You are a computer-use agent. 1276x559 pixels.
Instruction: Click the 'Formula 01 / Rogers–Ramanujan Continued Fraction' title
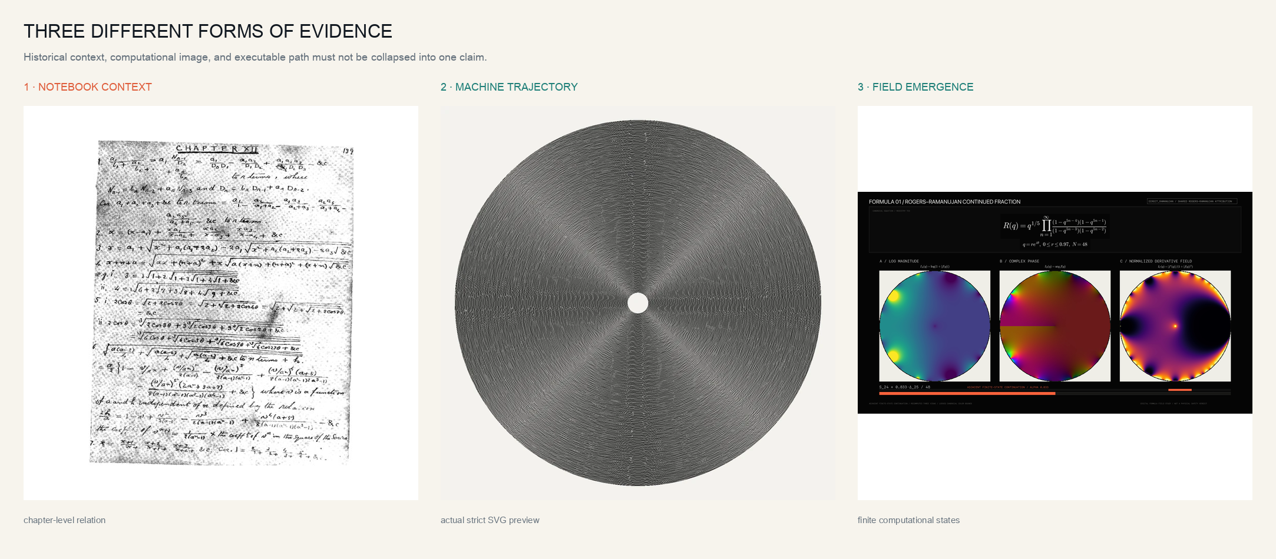tap(944, 202)
